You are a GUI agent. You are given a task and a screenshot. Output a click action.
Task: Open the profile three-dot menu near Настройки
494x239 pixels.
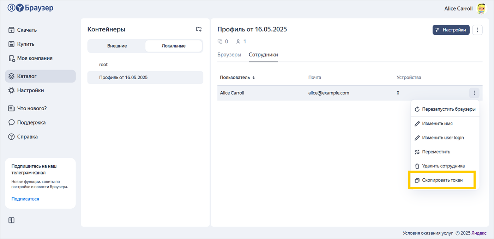(477, 30)
